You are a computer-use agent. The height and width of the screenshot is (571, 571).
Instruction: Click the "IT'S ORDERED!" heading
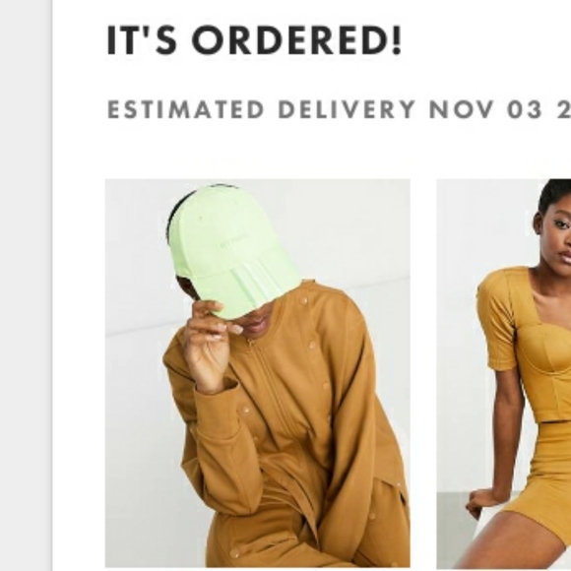point(254,40)
